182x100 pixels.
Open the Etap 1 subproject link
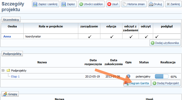click(15, 76)
